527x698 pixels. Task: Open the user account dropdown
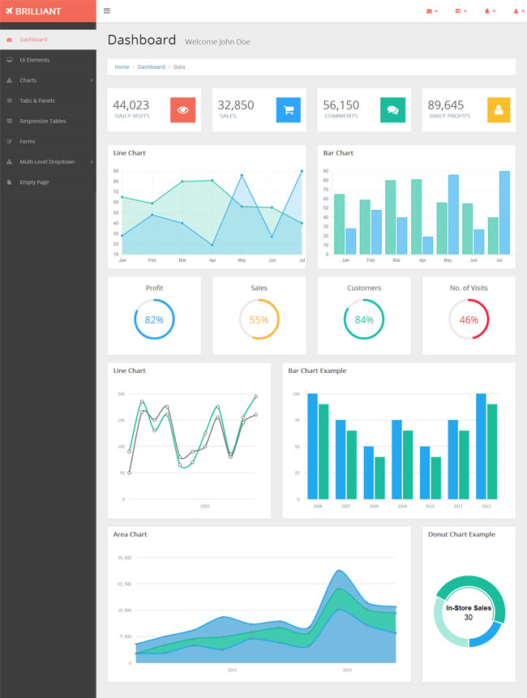(x=519, y=11)
